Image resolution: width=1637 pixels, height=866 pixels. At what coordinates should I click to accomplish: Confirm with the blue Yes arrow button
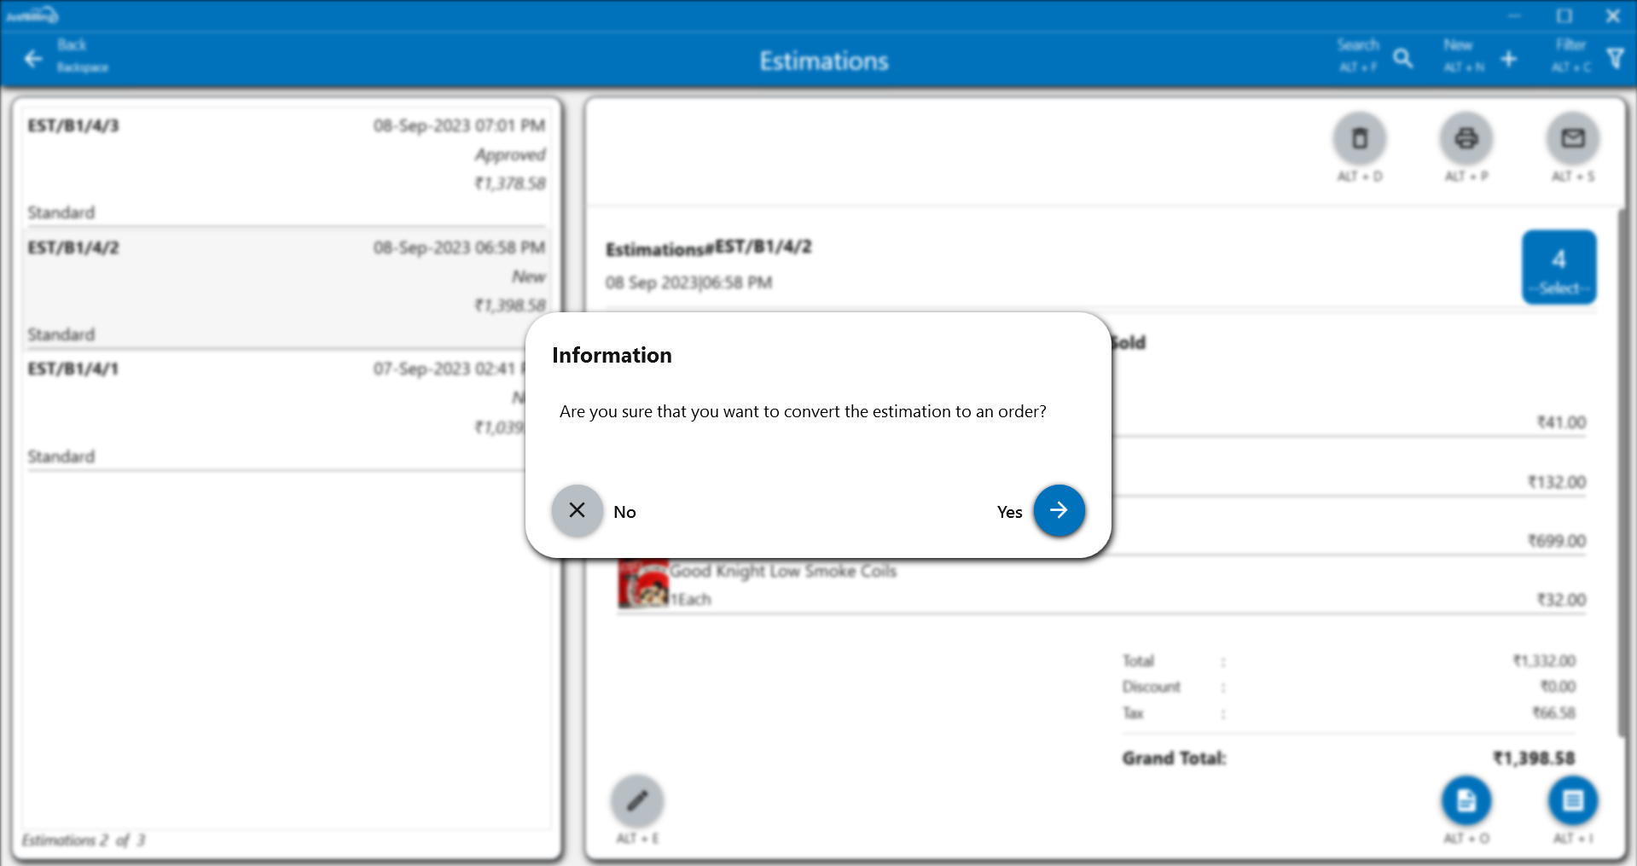click(x=1059, y=510)
